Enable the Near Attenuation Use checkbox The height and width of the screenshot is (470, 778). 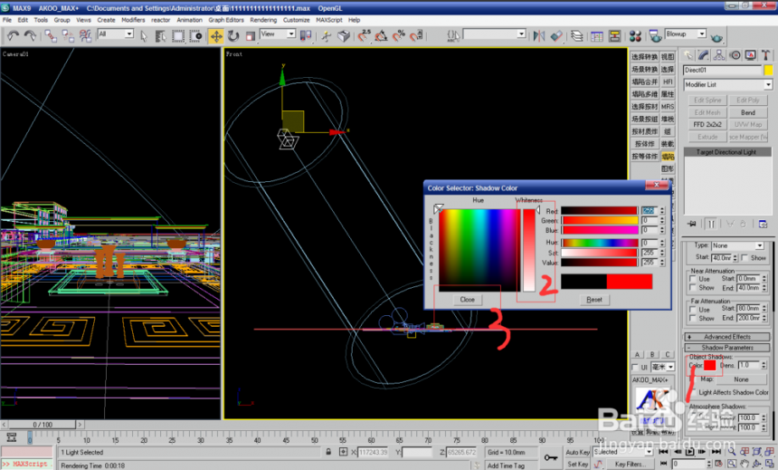point(693,279)
